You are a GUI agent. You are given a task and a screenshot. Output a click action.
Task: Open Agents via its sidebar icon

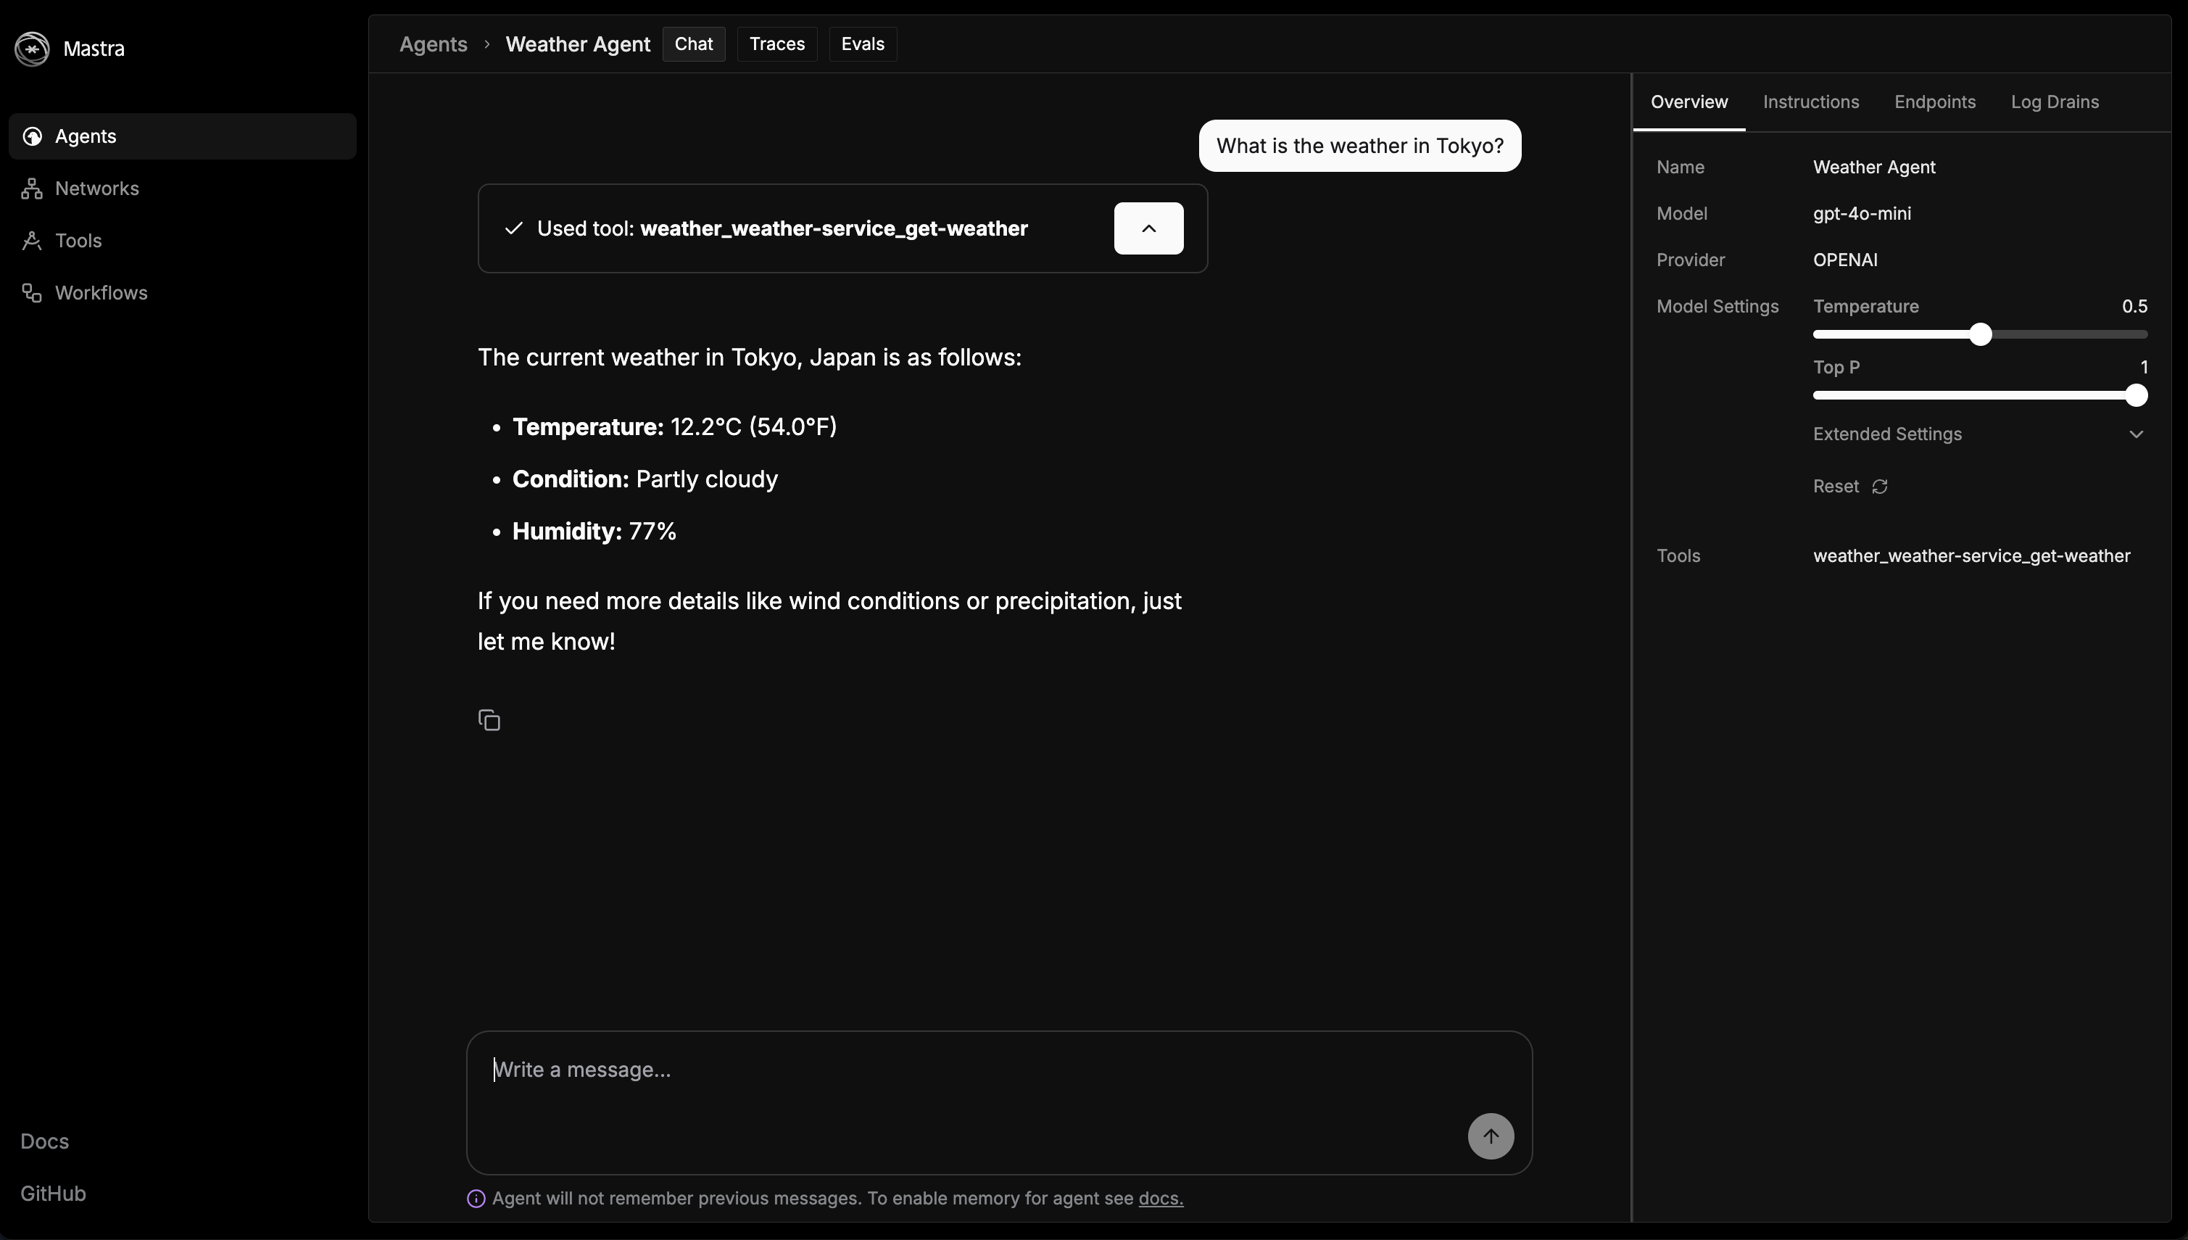pyautogui.click(x=33, y=136)
